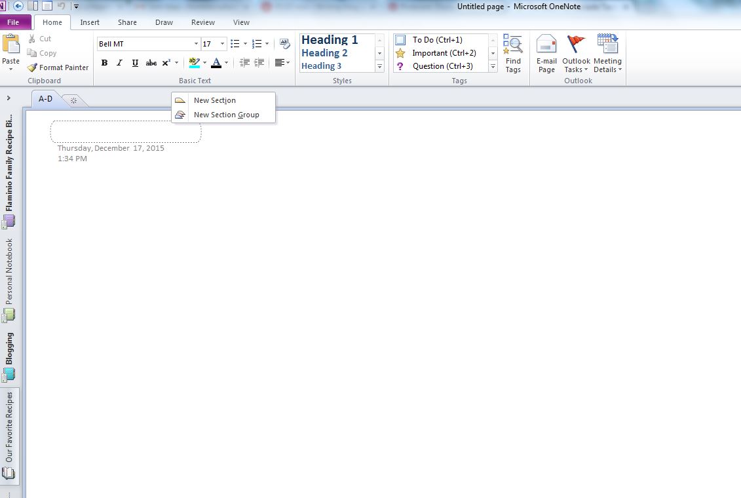Switch to the Draw ribbon tab

(x=164, y=22)
